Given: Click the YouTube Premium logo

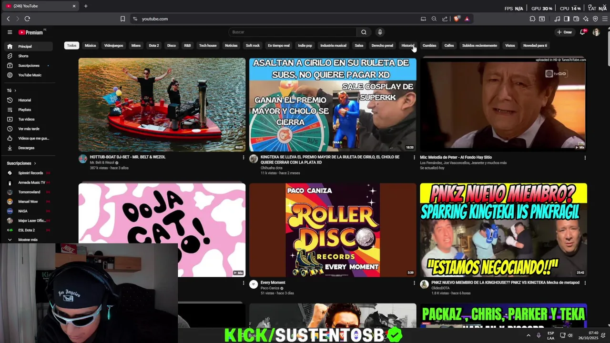Looking at the screenshot, I should click(31, 32).
